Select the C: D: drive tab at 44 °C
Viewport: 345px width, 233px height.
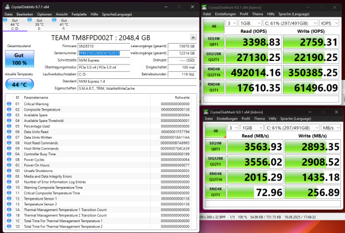[x=15, y=24]
